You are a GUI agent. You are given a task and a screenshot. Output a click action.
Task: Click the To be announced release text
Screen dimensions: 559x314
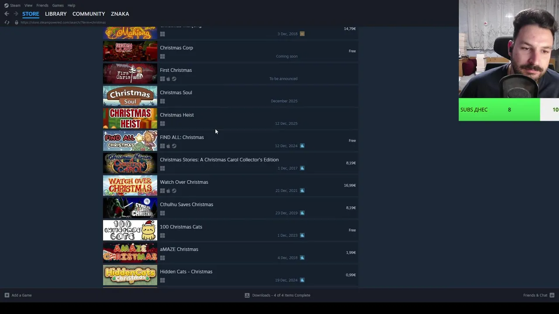pos(283,78)
